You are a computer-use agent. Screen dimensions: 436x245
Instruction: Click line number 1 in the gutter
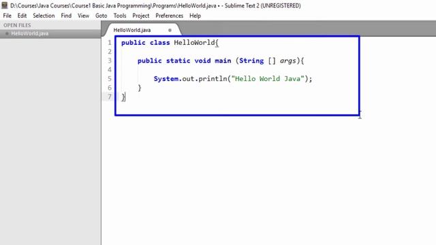110,43
